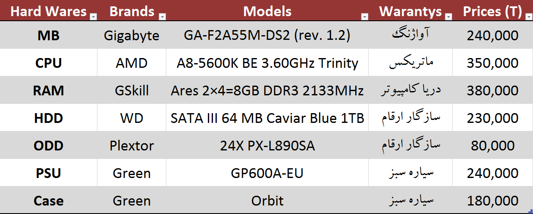Open the Brands column filter dropdown
The image size is (533, 214).
(x=162, y=17)
